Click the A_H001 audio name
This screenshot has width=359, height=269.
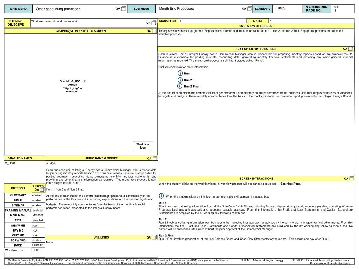(x=51, y=163)
